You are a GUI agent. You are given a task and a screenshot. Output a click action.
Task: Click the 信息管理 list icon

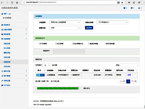[2, 39]
